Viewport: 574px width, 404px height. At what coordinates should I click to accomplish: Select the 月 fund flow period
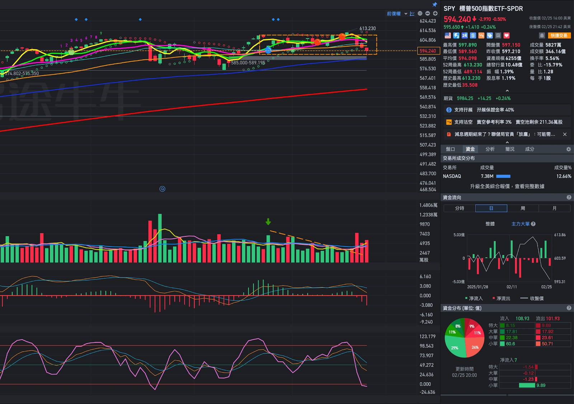pos(554,208)
